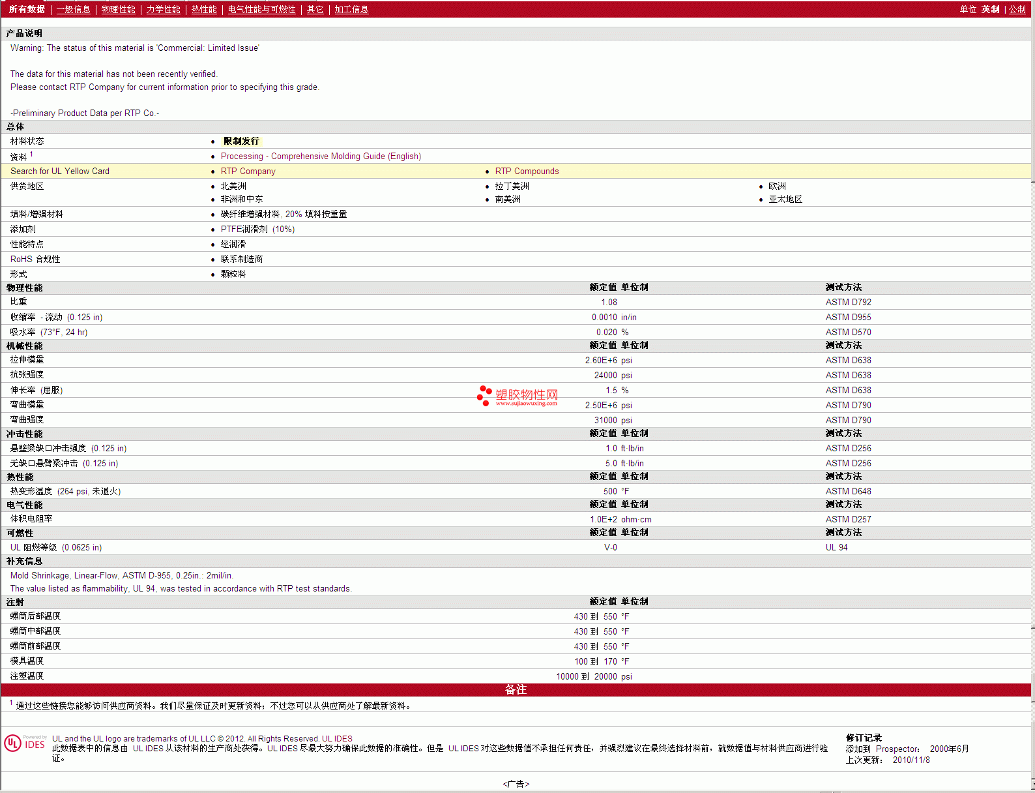The height and width of the screenshot is (793, 1035).
Task: Open the 加工信息 tab
Action: click(351, 9)
